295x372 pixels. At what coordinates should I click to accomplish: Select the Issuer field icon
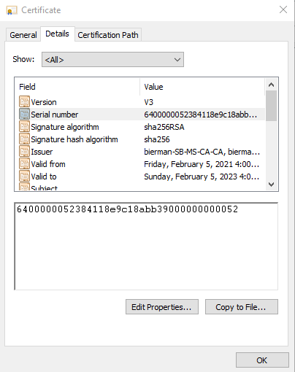tap(24, 152)
